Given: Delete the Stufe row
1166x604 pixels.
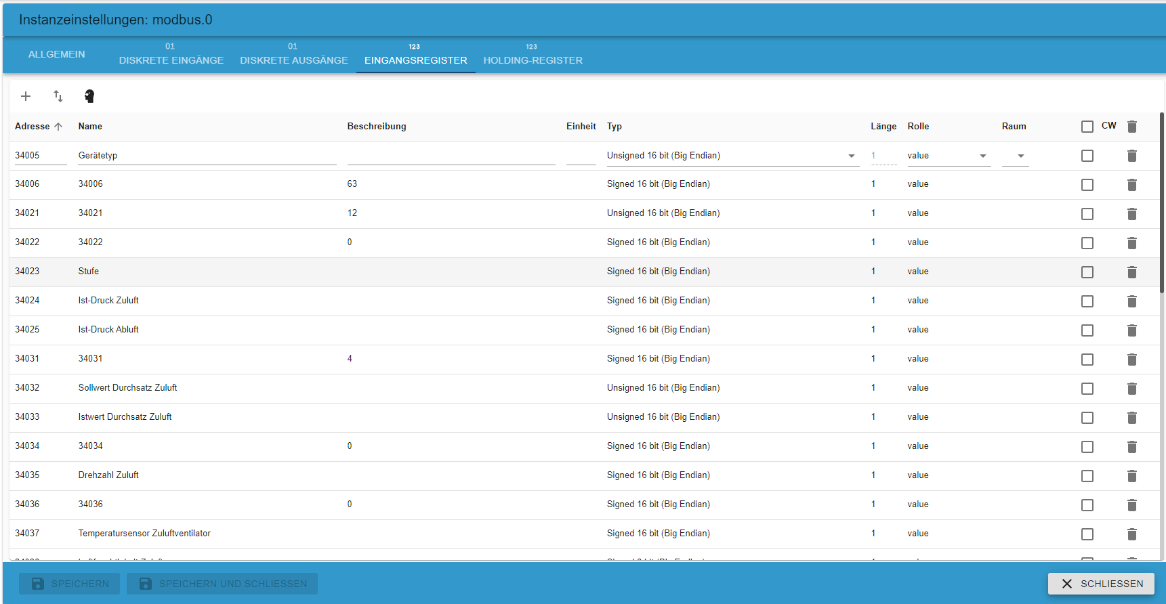Looking at the screenshot, I should click(x=1132, y=272).
